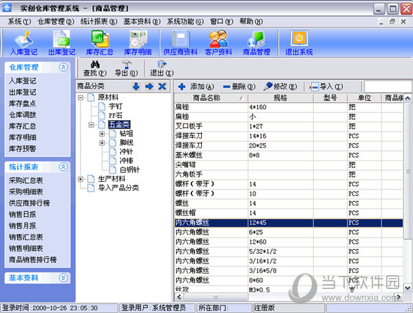
Task: Click the search input field beside 导入
Action: pos(387,86)
